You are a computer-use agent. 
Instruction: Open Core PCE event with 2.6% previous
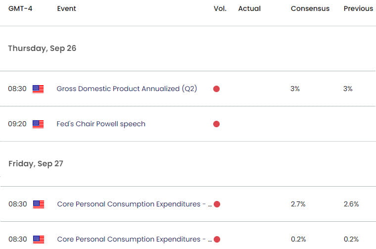(135, 204)
